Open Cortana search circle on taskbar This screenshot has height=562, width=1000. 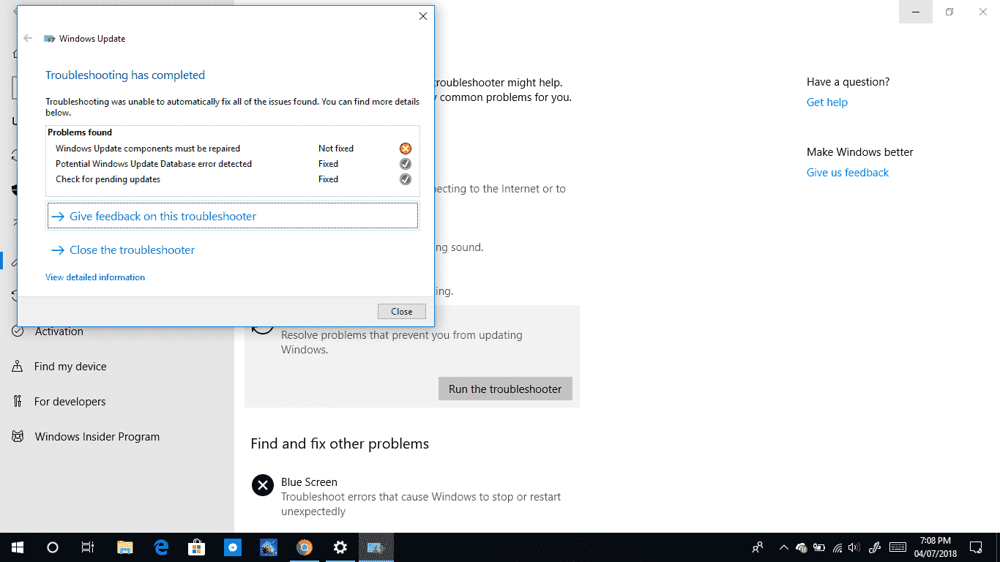pos(53,547)
